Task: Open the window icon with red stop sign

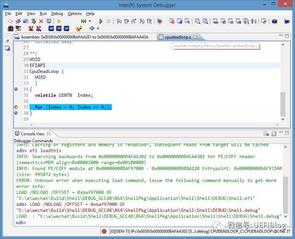Action: (172, 21)
